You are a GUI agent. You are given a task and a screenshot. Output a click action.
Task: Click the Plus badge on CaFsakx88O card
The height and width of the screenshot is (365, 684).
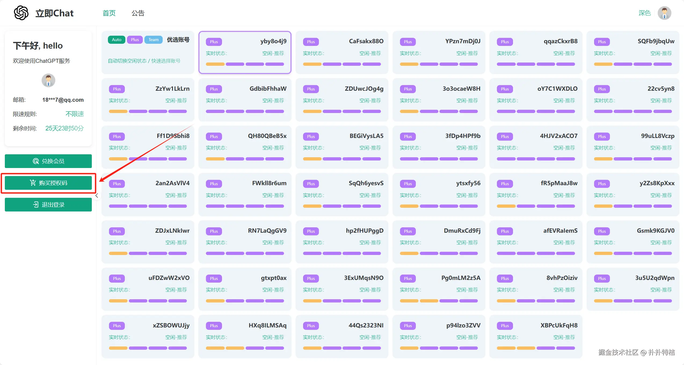tap(311, 42)
